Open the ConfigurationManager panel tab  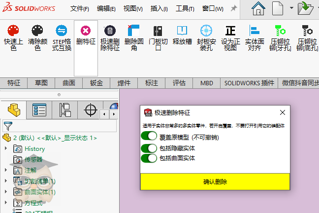coord(65,110)
